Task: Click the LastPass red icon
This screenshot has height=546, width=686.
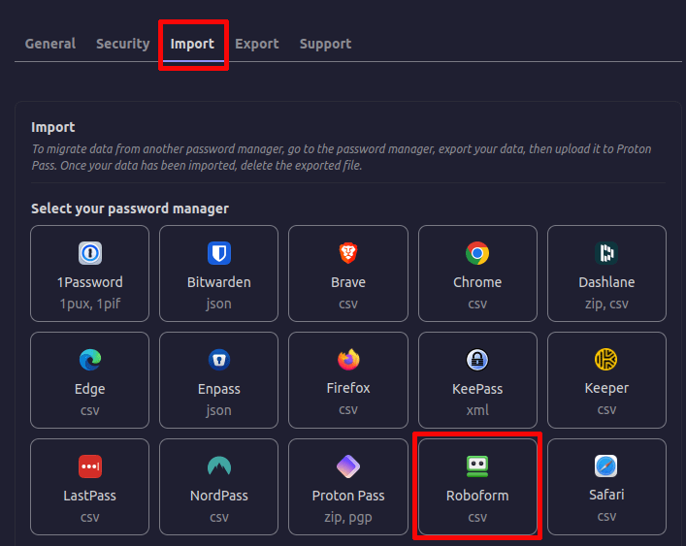Action: click(x=90, y=466)
